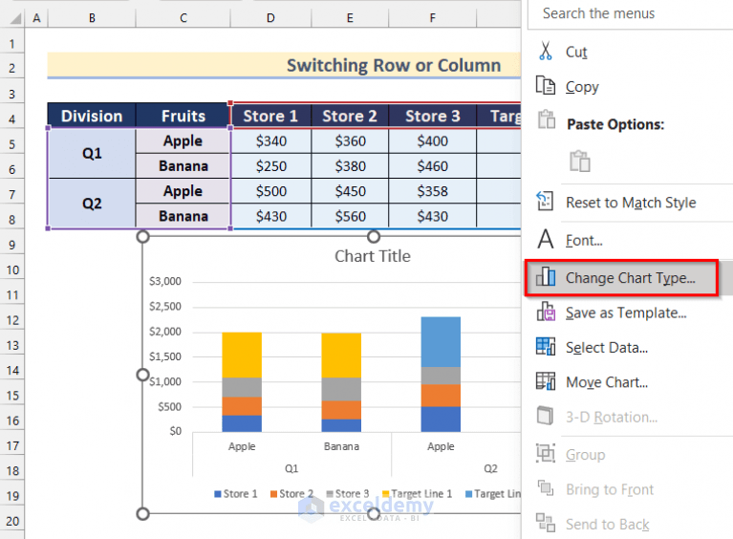Click cell with value $340

click(x=270, y=141)
